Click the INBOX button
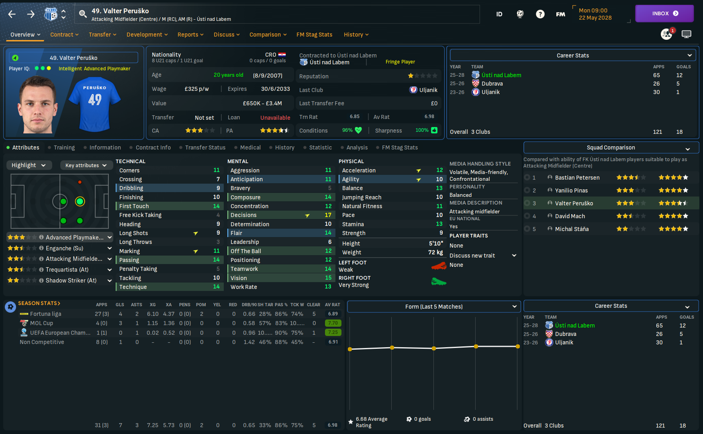 click(x=664, y=13)
